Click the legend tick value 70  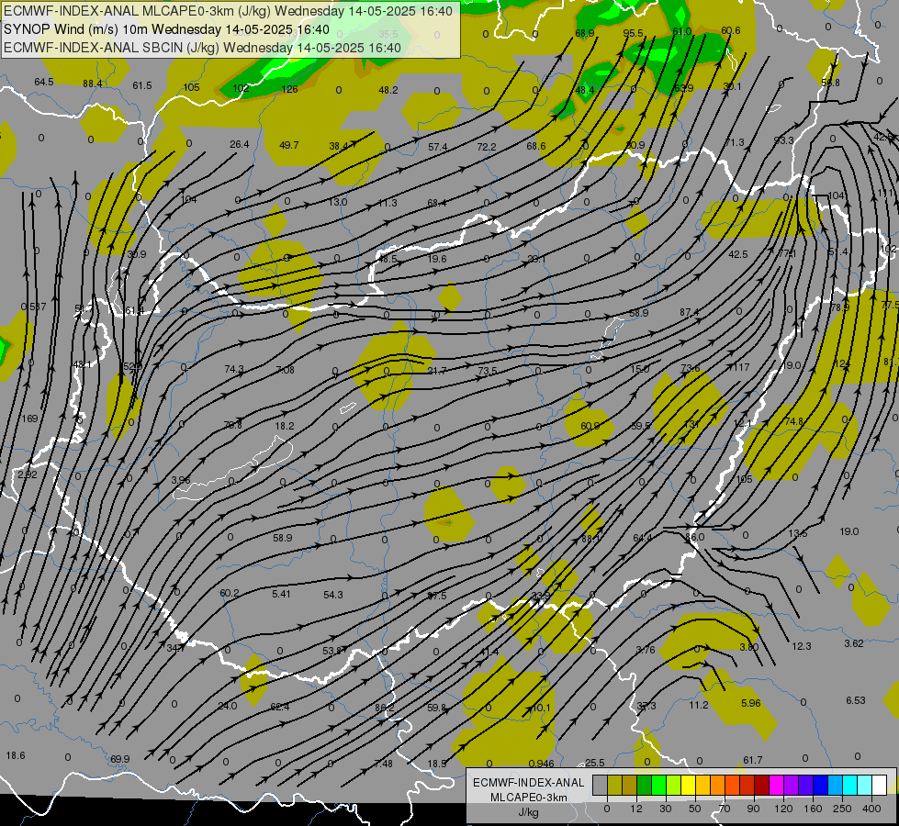point(725,809)
